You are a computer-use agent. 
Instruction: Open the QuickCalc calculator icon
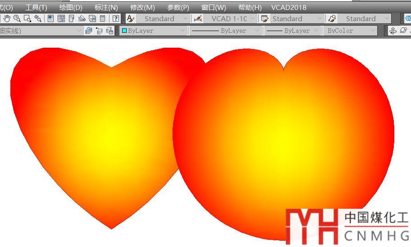click(102, 18)
